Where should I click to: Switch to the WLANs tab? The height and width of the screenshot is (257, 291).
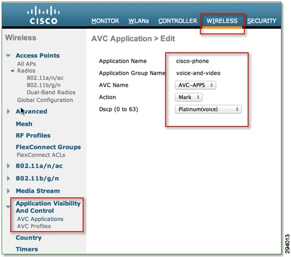[138, 21]
